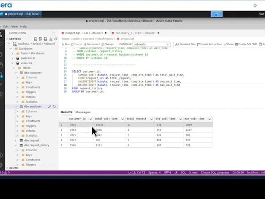Click the cell with max_wait_time 1237
265x199 pixels.
tap(198, 130)
